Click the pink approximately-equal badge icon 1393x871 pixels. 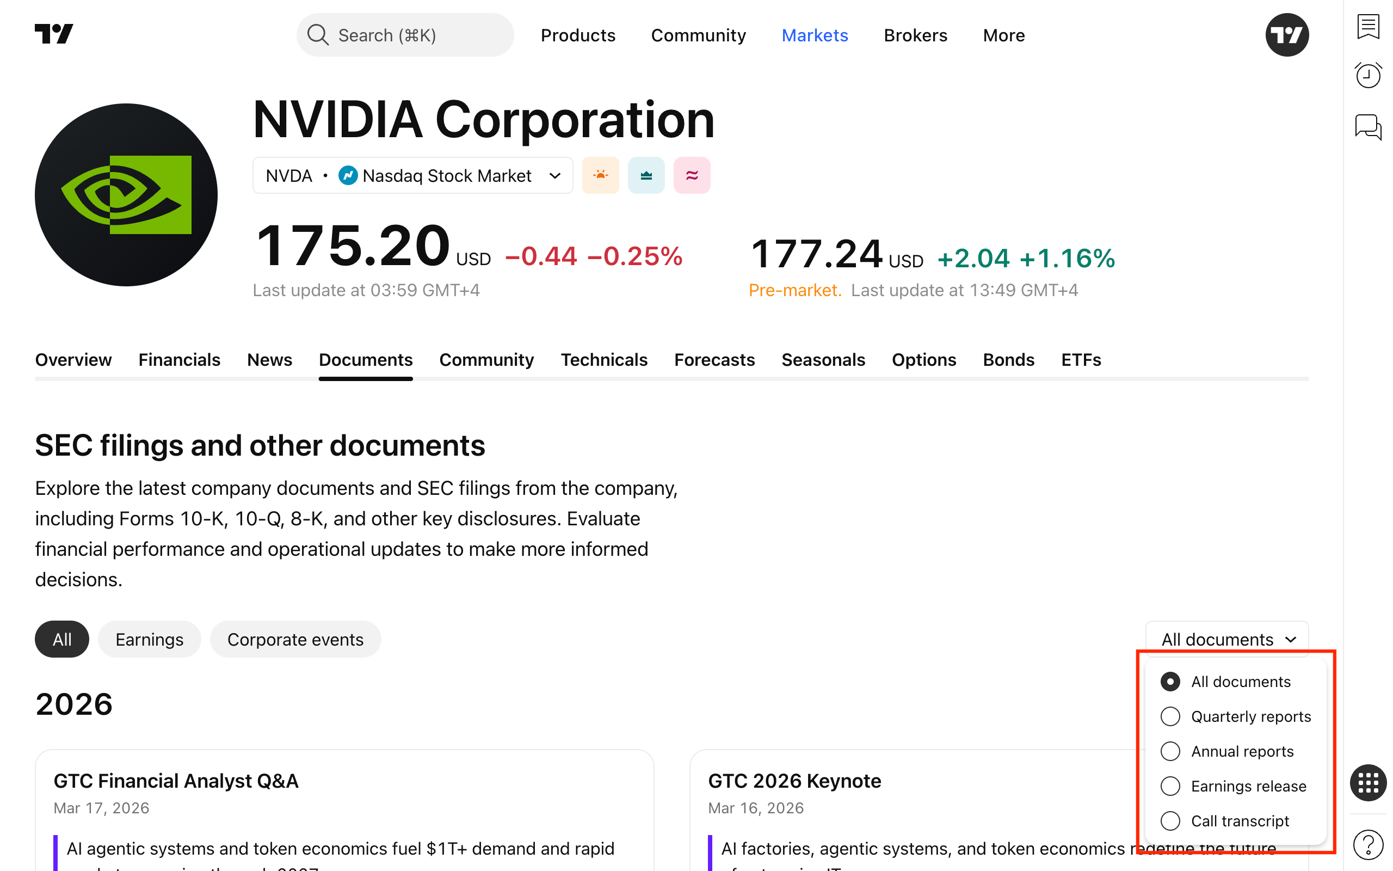[x=692, y=175]
